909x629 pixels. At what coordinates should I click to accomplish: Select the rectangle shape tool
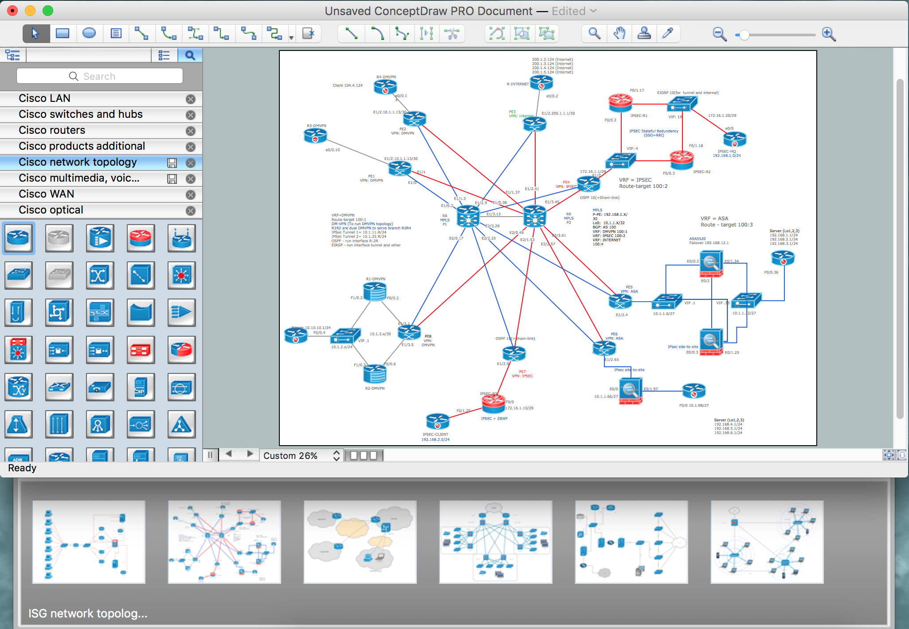(x=62, y=32)
